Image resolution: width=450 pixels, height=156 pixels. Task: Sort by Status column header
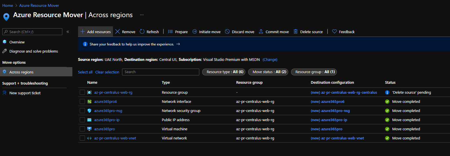(390, 82)
